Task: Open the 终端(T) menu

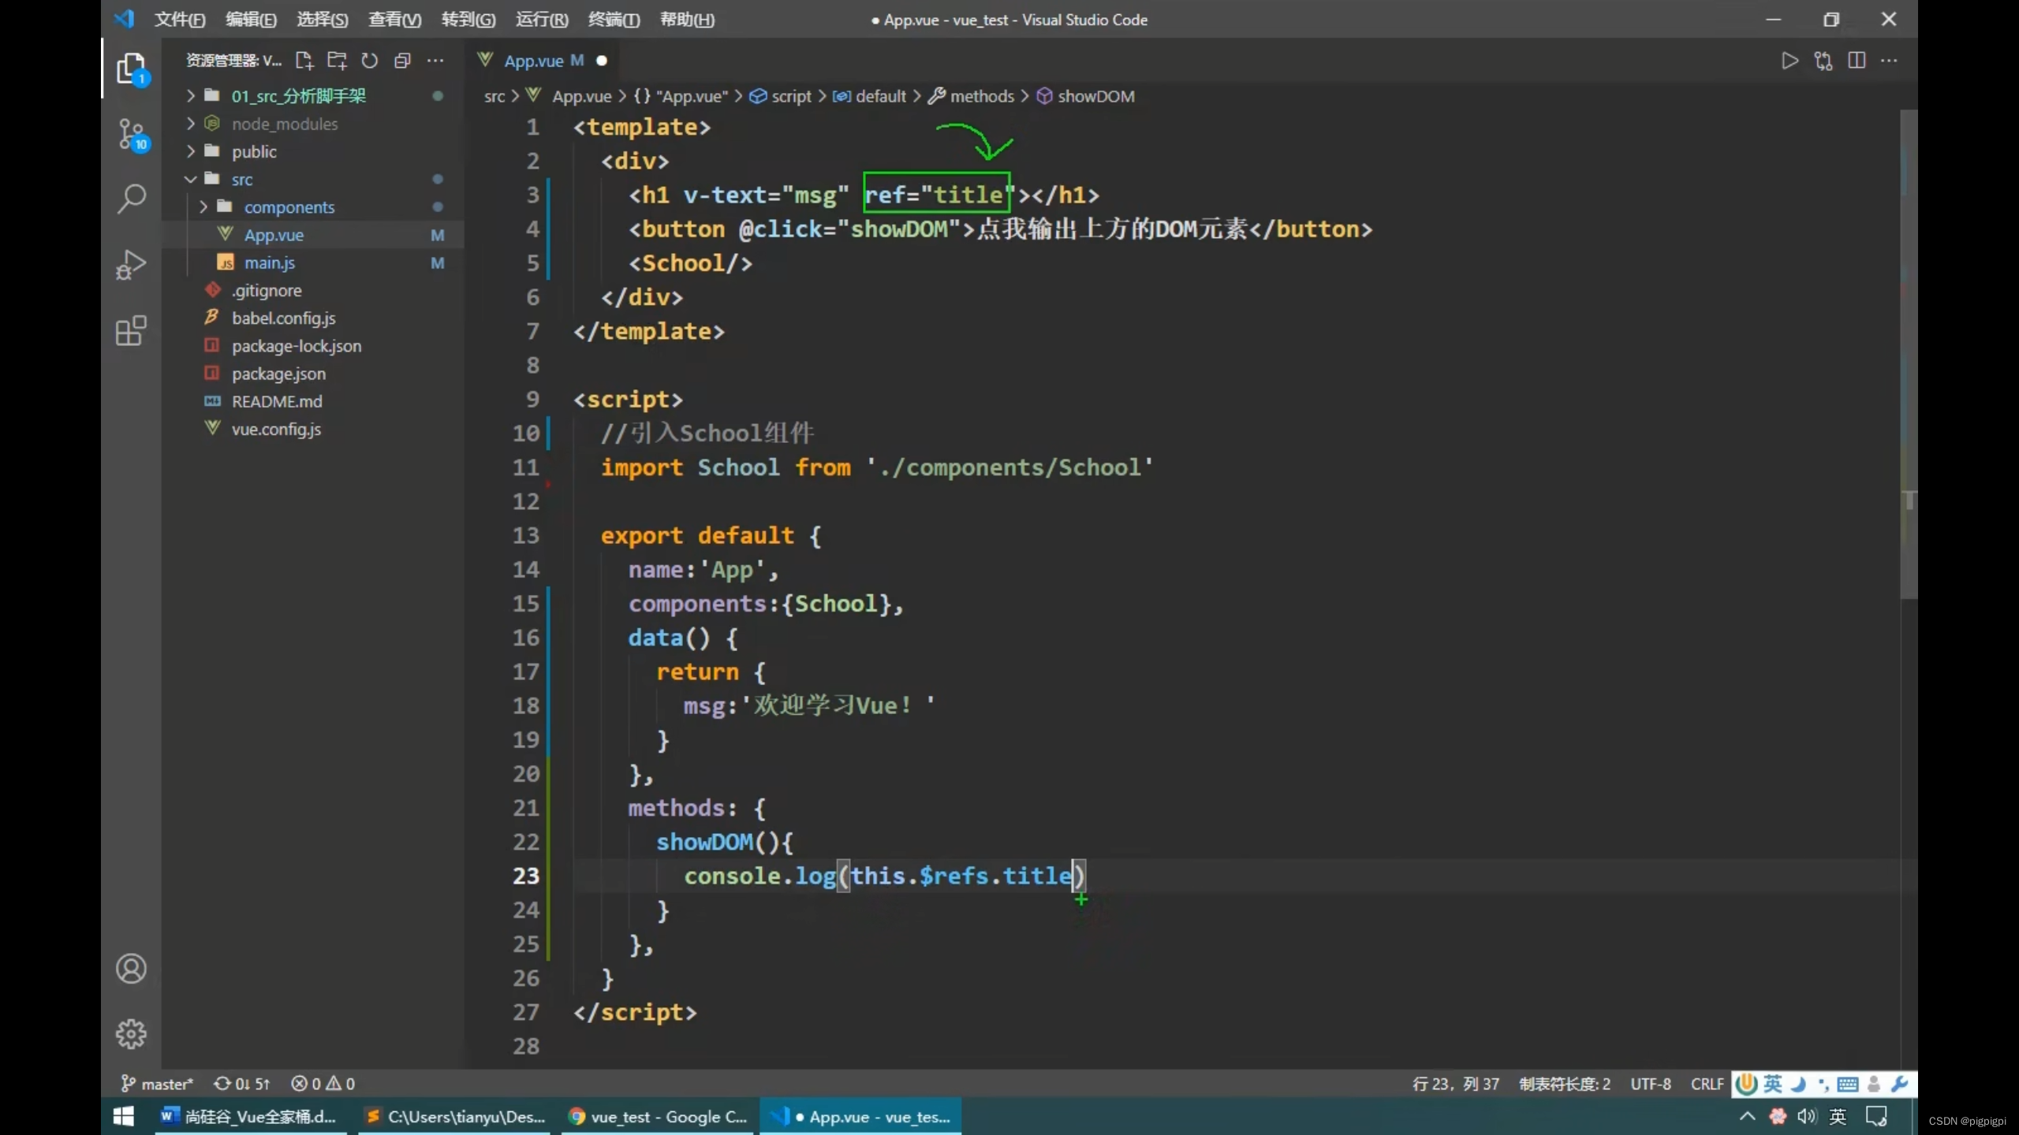Action: (x=614, y=20)
